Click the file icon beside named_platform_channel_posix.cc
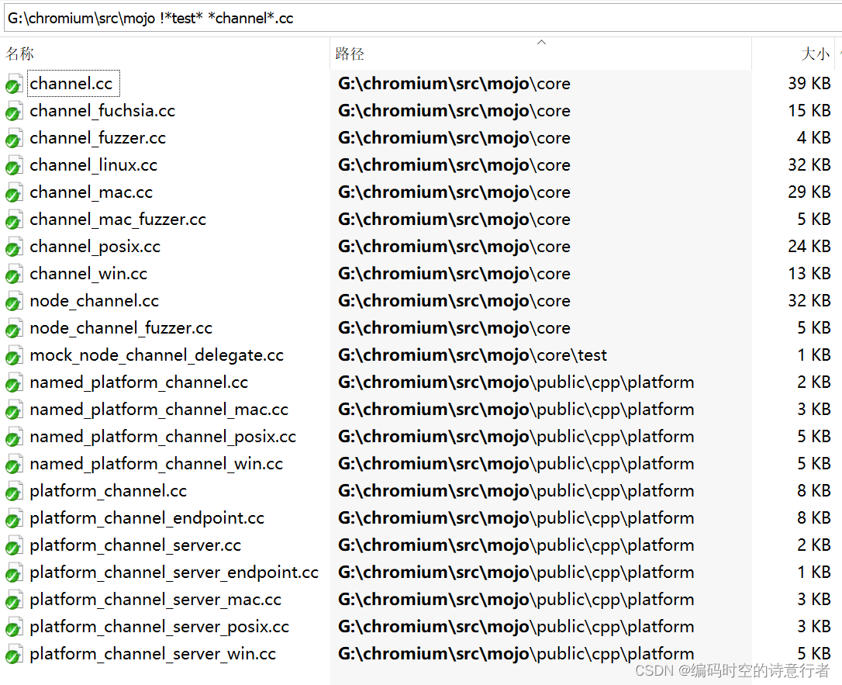842x685 pixels. 14,438
